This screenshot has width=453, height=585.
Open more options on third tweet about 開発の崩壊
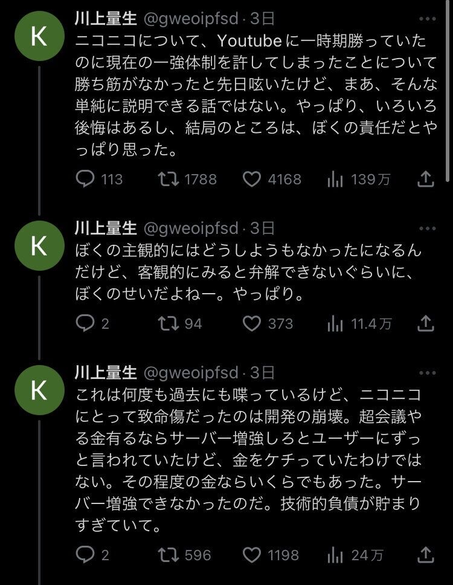427,373
